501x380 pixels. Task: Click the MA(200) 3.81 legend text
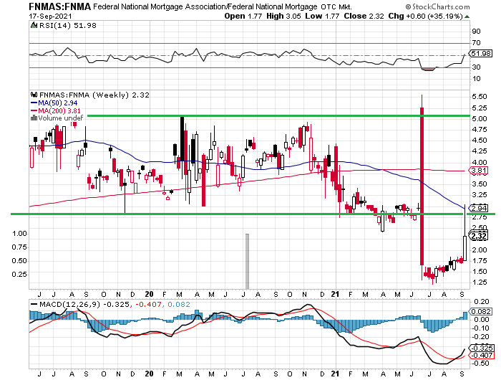(59, 110)
